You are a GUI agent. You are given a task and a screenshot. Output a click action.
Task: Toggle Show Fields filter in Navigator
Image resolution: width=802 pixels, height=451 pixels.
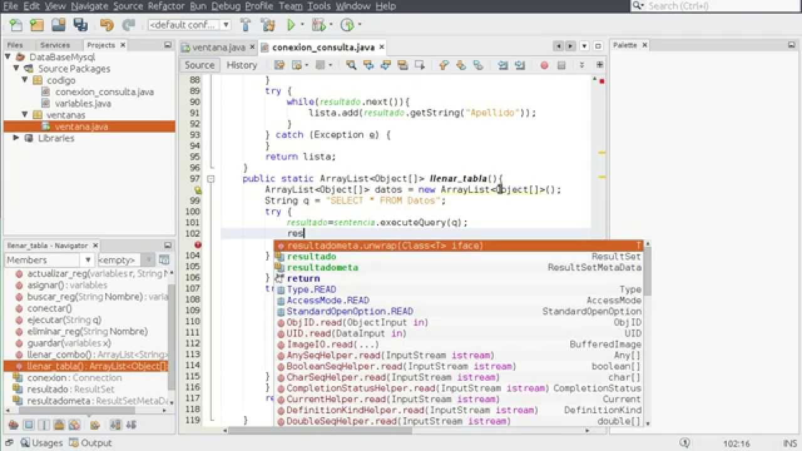(x=29, y=425)
